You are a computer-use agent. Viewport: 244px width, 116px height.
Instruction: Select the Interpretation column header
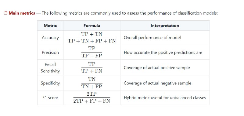(x=165, y=26)
